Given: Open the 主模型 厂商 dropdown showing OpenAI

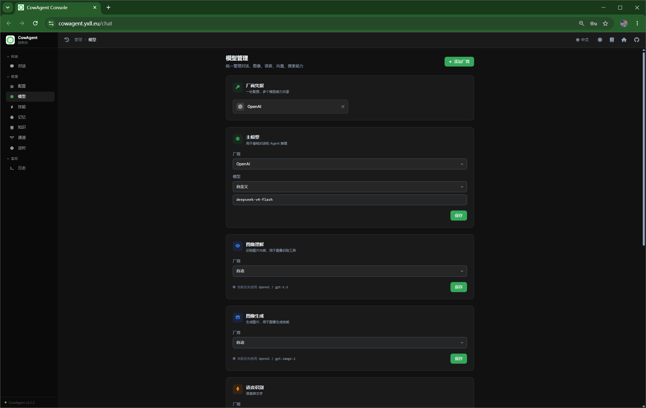Looking at the screenshot, I should pyautogui.click(x=350, y=164).
